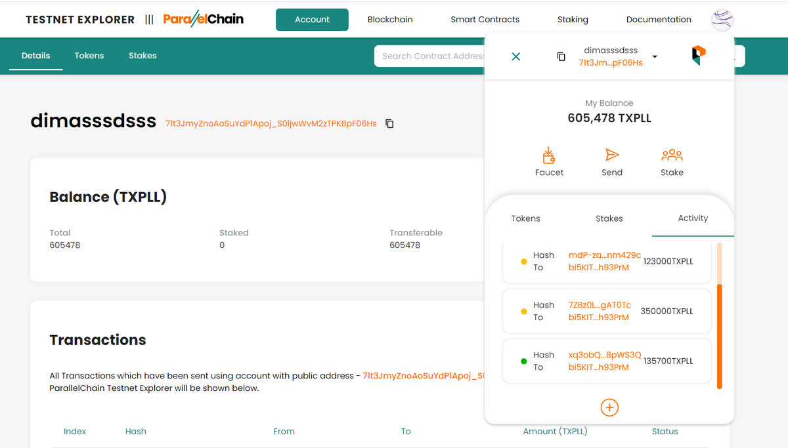This screenshot has width=788, height=448.
Task: Open the Faucet icon in wallet
Action: (549, 155)
